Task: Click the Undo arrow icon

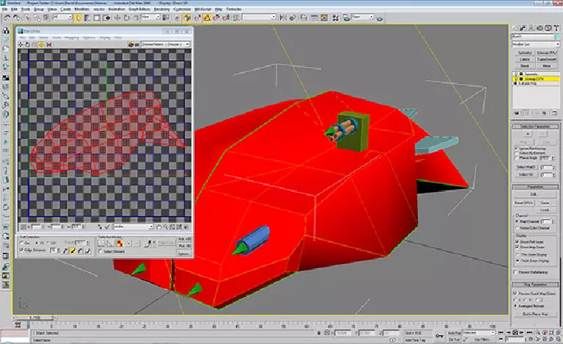Action: 6,16
